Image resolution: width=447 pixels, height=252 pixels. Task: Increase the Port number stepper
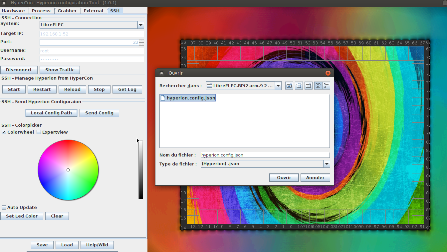coord(141,41)
